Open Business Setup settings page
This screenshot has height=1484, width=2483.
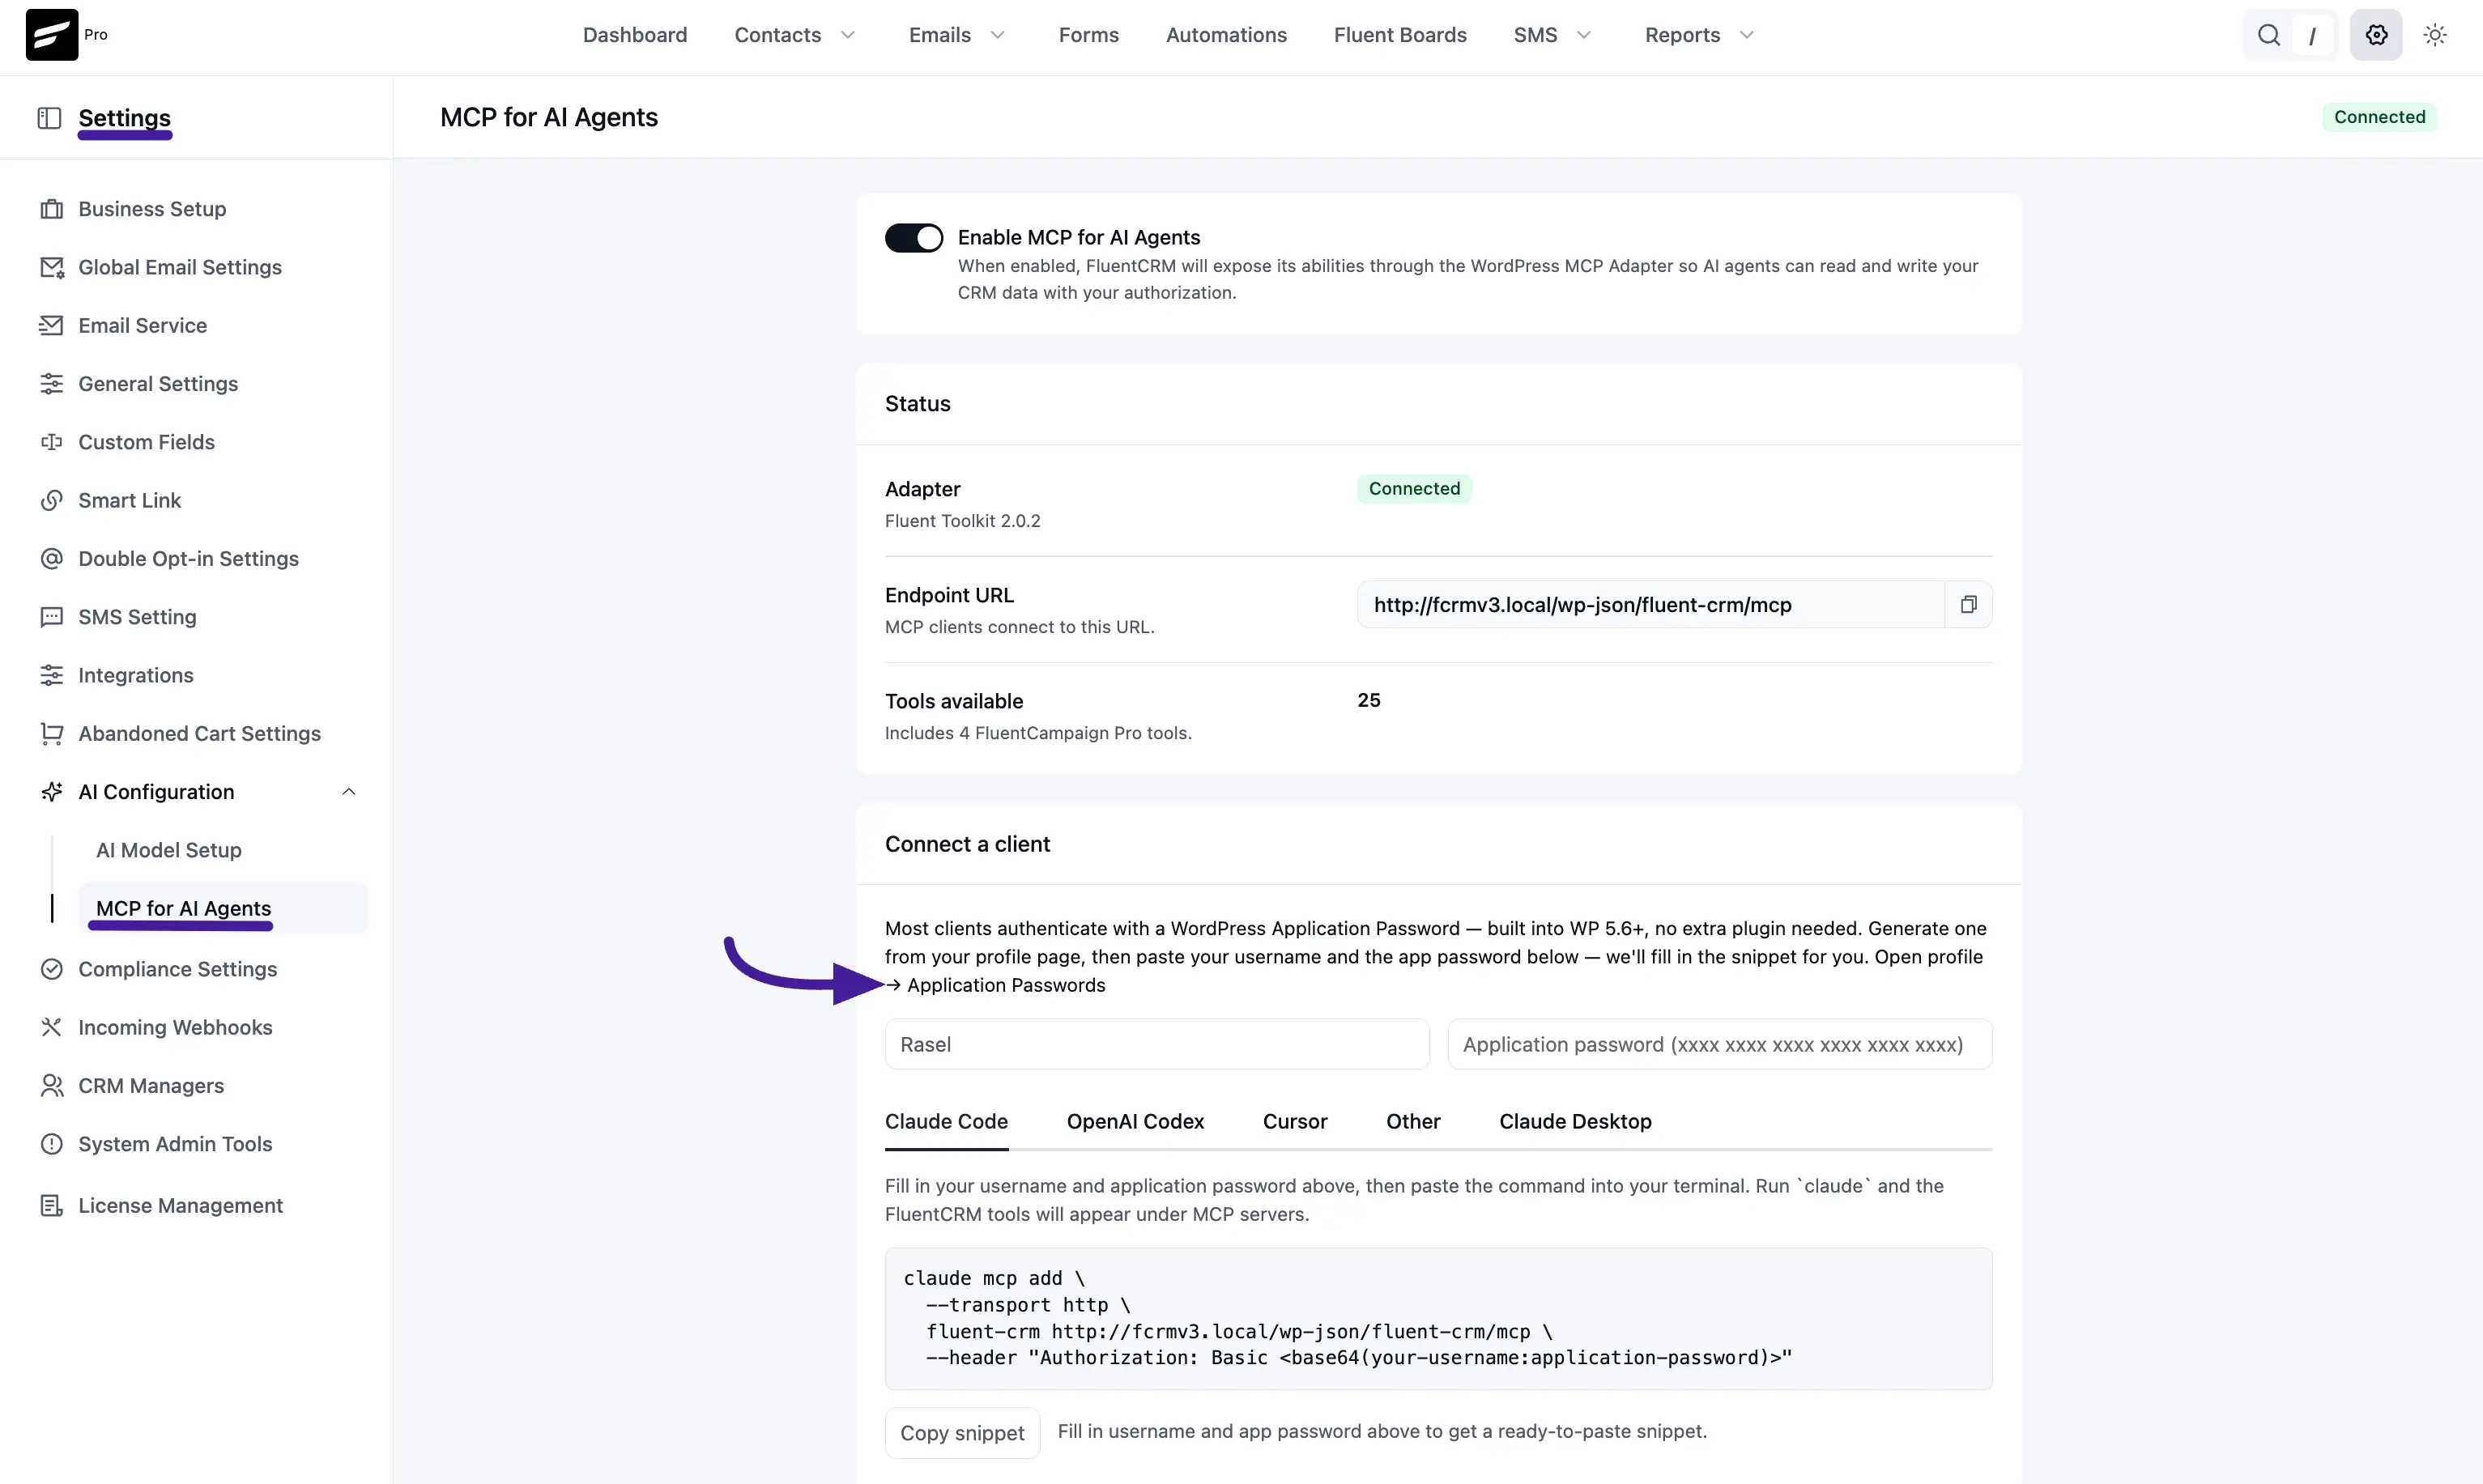152,209
